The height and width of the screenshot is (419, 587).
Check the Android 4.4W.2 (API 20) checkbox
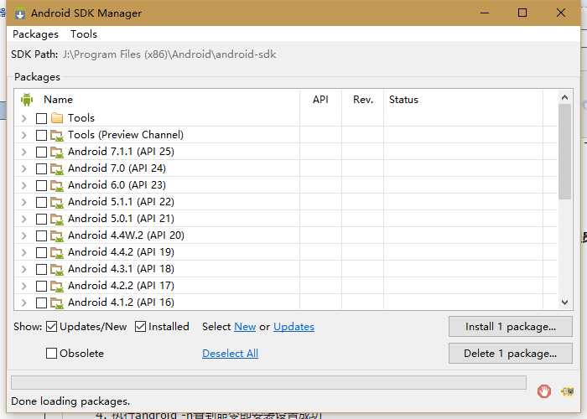pos(41,236)
